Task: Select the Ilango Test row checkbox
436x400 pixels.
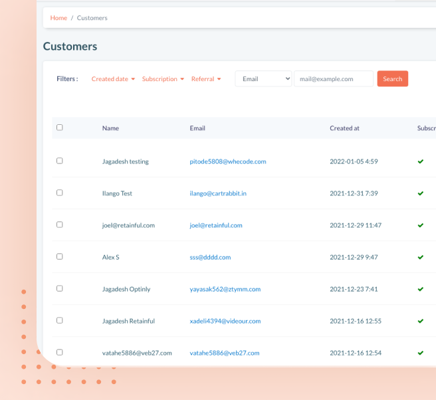Action: (x=60, y=193)
